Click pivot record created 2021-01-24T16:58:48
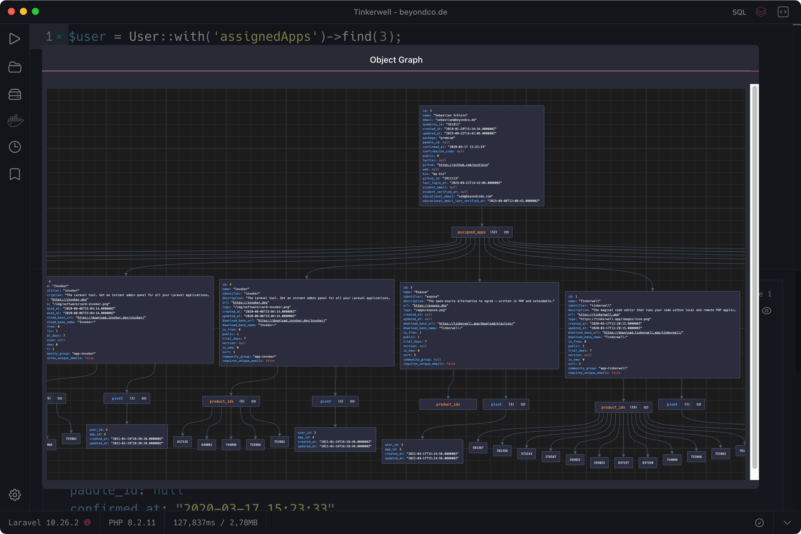Viewport: 801px width, 534px height. click(x=335, y=440)
